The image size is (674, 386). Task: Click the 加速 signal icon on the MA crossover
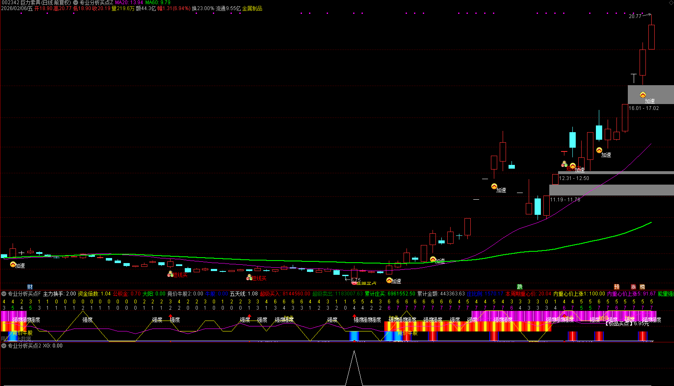pos(433,259)
